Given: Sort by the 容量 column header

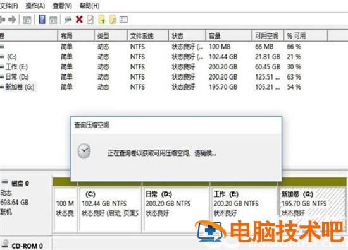Looking at the screenshot, I should [x=229, y=35].
